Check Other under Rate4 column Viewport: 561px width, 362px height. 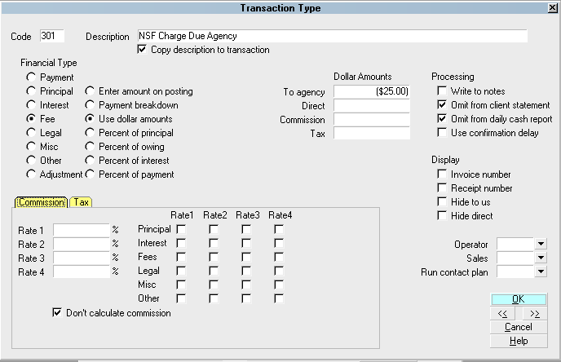coord(279,298)
